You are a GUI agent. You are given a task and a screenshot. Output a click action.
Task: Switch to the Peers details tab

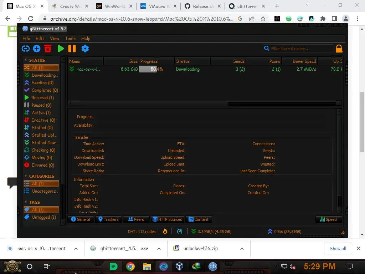point(136,219)
